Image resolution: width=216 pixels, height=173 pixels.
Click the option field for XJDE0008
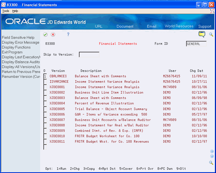pos(45,125)
